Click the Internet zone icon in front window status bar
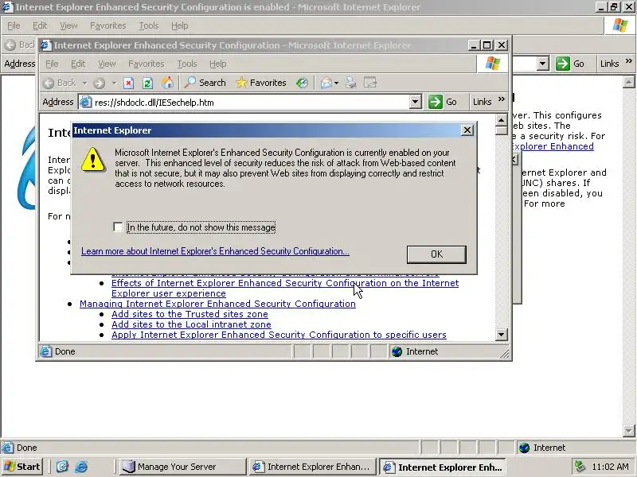The width and height of the screenshot is (637, 477). point(397,351)
